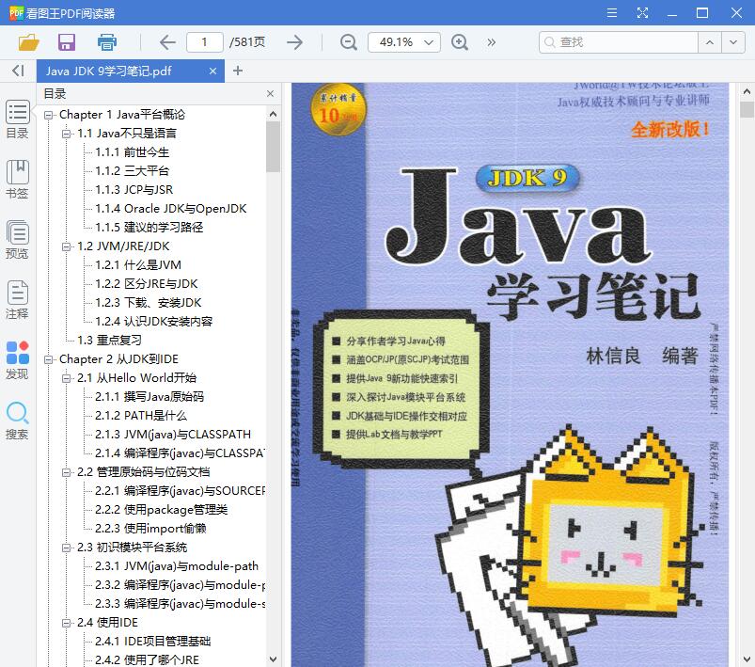
Task: Click outline panel scroll-down arrow
Action: 273,659
